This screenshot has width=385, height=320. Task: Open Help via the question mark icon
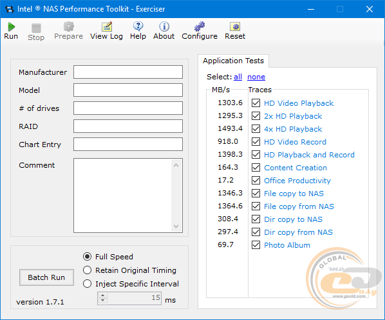tap(138, 26)
